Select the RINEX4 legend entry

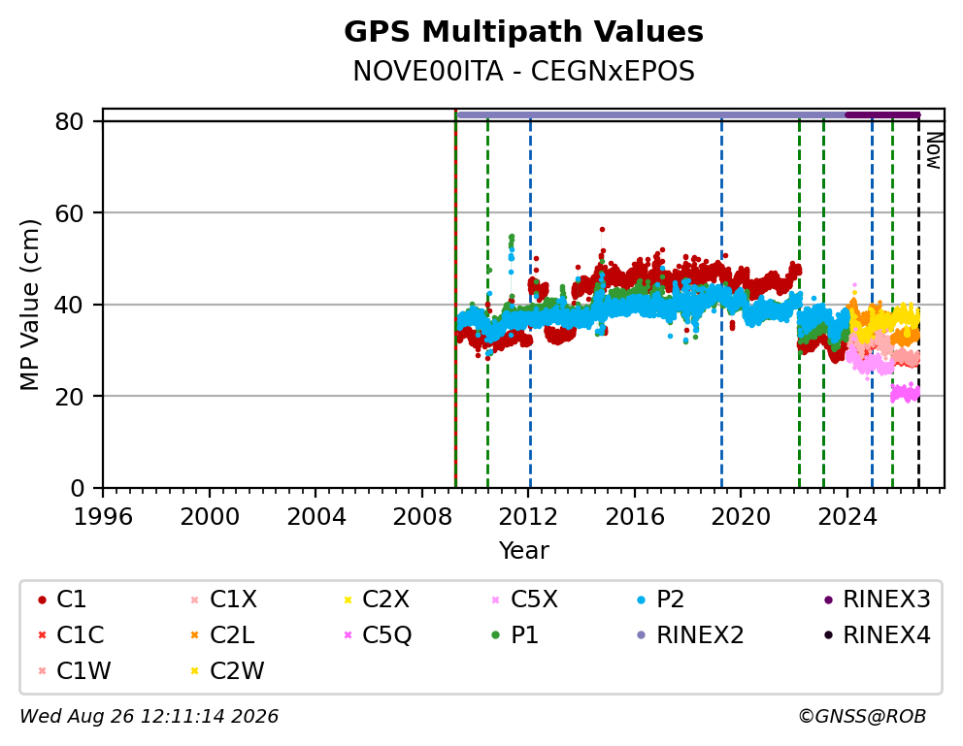(877, 635)
